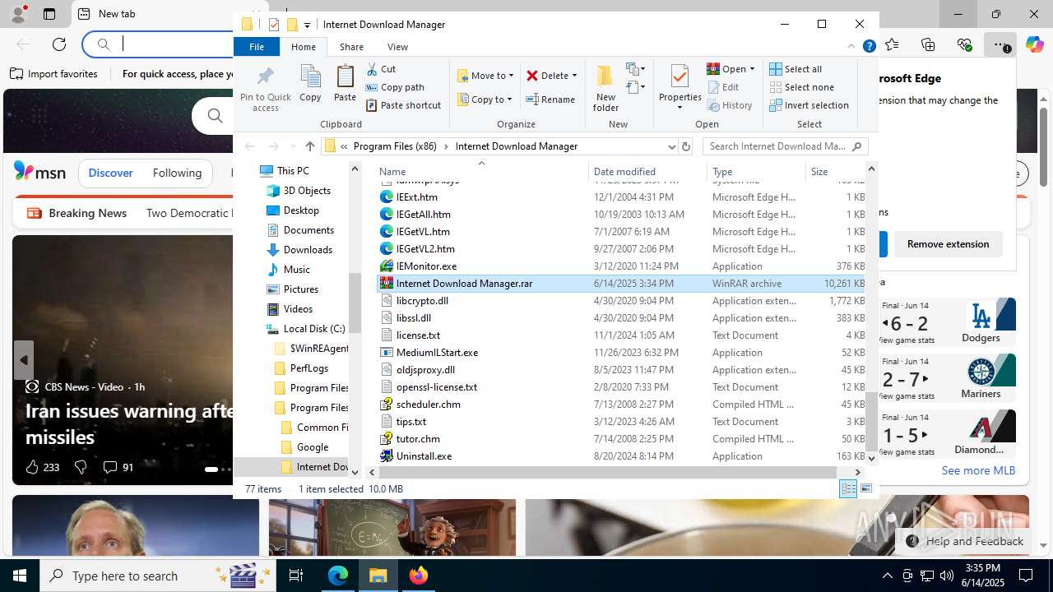Go up one folder level
The width and height of the screenshot is (1053, 592).
tap(309, 146)
